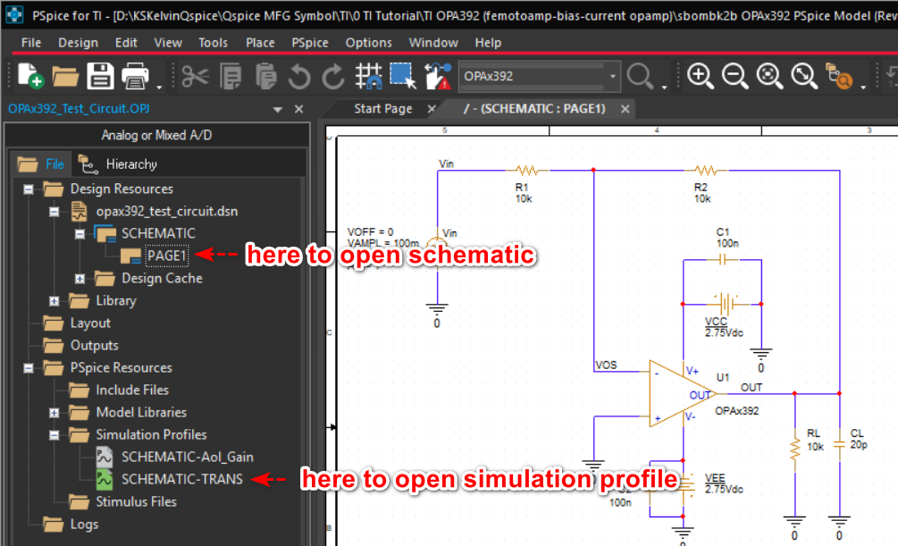Expand the Model Libraries folder
This screenshot has width=898, height=546.
(x=54, y=413)
